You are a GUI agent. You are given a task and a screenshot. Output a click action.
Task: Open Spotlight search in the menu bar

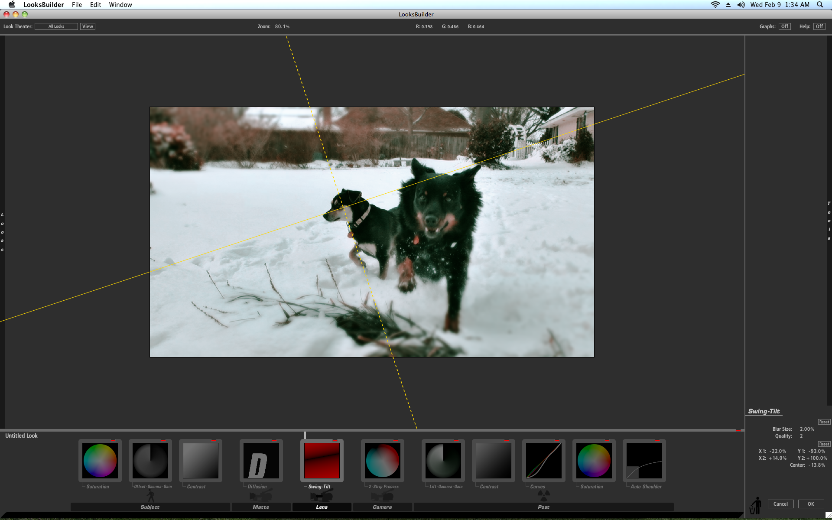(820, 4)
